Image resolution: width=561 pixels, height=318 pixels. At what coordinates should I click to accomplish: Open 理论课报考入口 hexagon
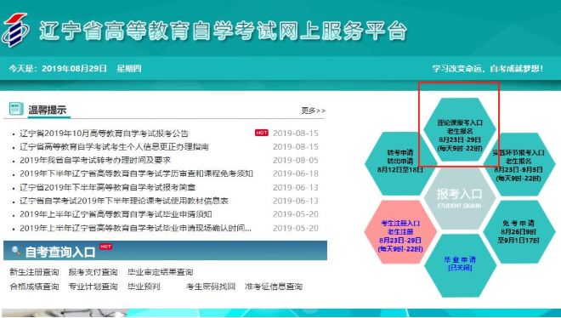[x=459, y=129]
